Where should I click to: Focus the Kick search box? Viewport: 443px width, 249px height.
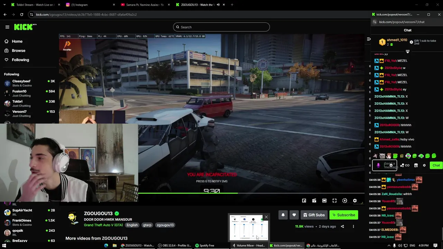pos(221,27)
